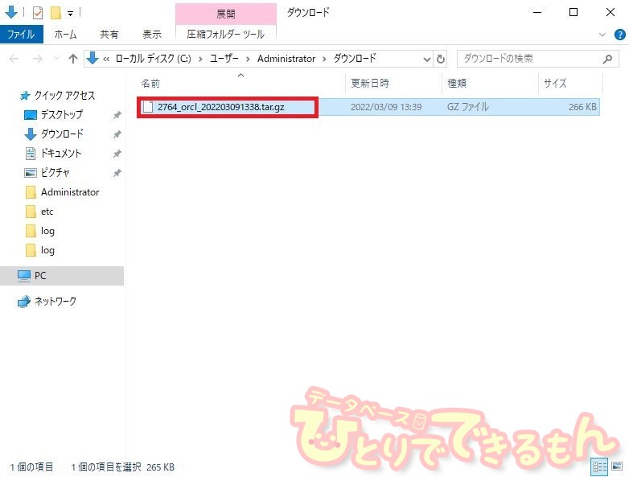Switch to the 表示 ribbon tab
The width and height of the screenshot is (629, 477).
pyautogui.click(x=151, y=35)
